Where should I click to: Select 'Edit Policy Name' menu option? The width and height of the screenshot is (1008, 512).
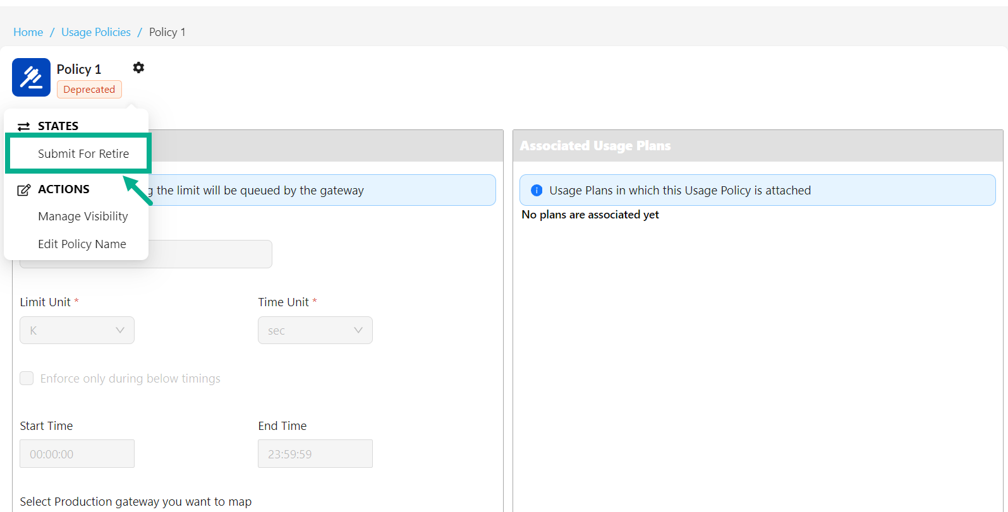[x=82, y=244]
